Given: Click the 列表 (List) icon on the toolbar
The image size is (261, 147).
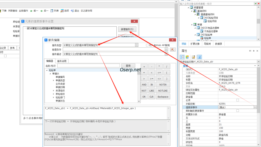Looking at the screenshot, I should click(x=52, y=11).
